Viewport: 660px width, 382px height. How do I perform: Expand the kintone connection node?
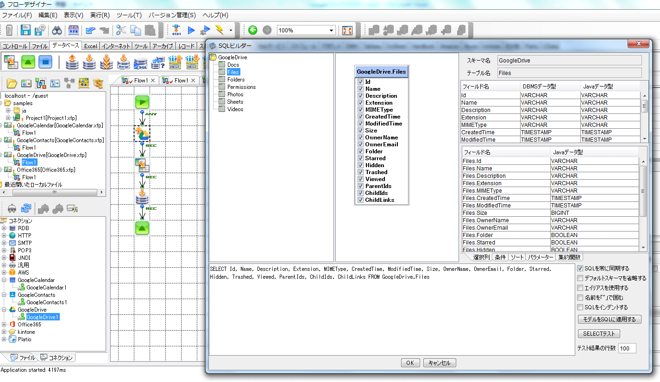pyautogui.click(x=4, y=332)
